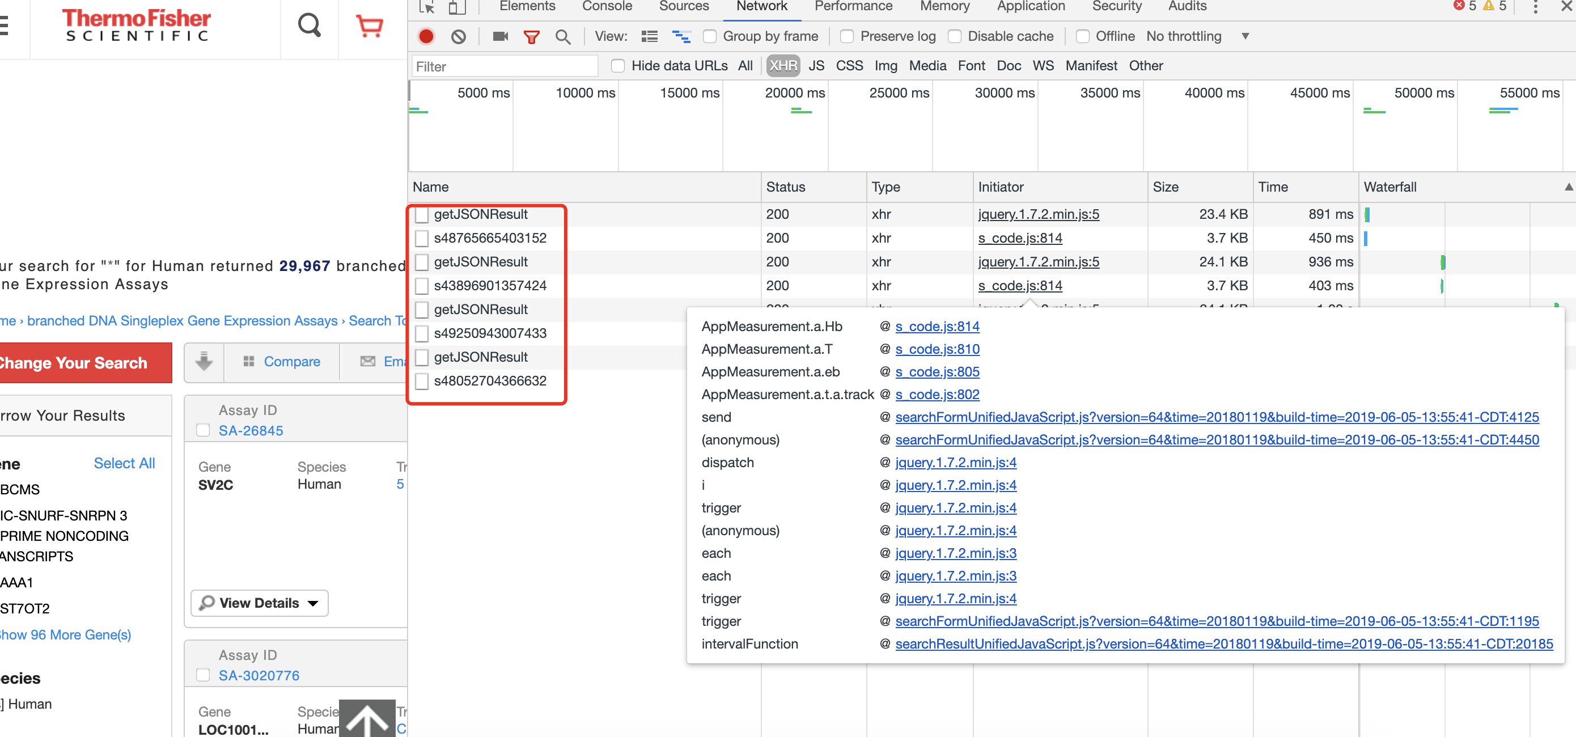The width and height of the screenshot is (1576, 737).
Task: Expand Show 96 More Gene(s)
Action: (x=65, y=635)
